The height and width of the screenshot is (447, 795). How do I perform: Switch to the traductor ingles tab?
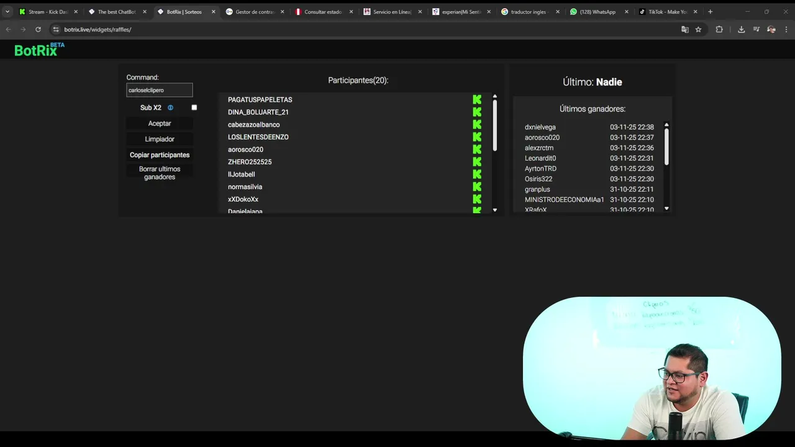pos(529,12)
